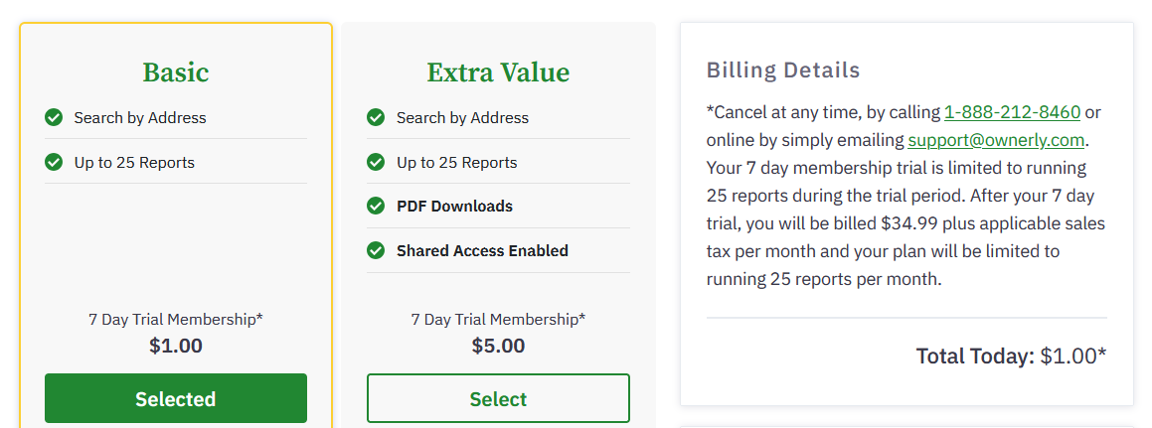1152x428 pixels.
Task: Click Basic plan Up to 25 Reports checkmark
Action: [54, 162]
